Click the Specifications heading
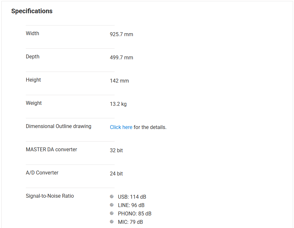This screenshot has height=228, width=294. (x=32, y=11)
